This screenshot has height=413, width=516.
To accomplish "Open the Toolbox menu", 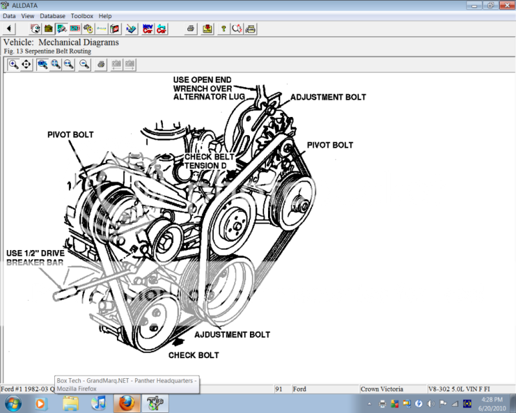I will (82, 16).
